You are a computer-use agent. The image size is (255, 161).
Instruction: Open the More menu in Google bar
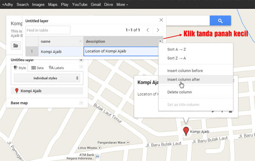(122, 4)
